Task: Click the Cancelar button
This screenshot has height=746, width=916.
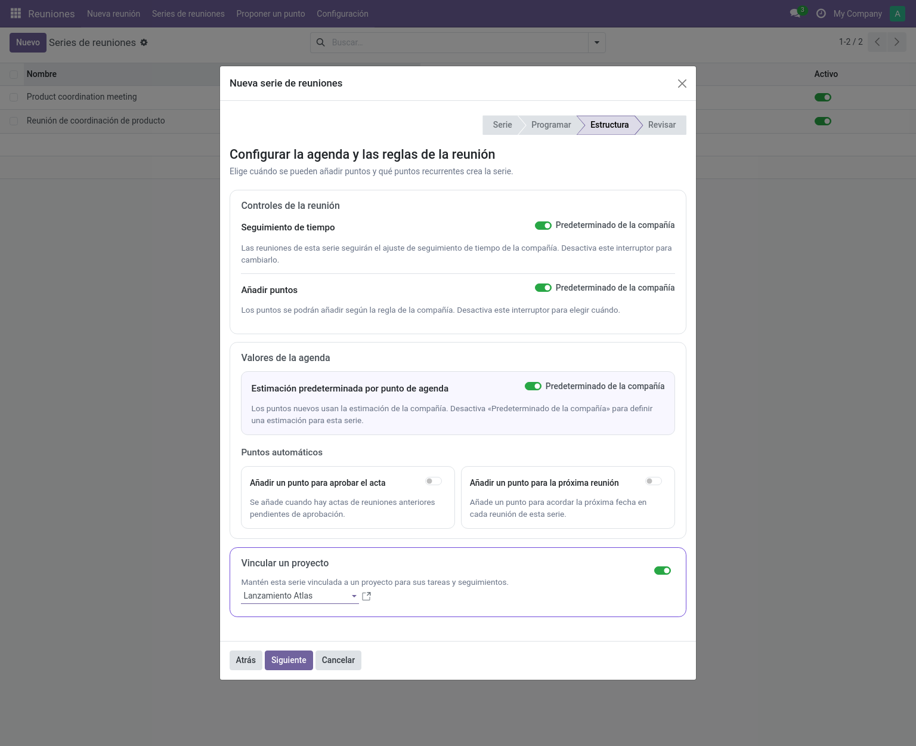Action: (x=338, y=660)
